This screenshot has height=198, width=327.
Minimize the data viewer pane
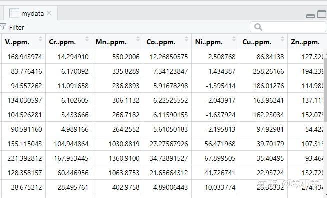310,16
